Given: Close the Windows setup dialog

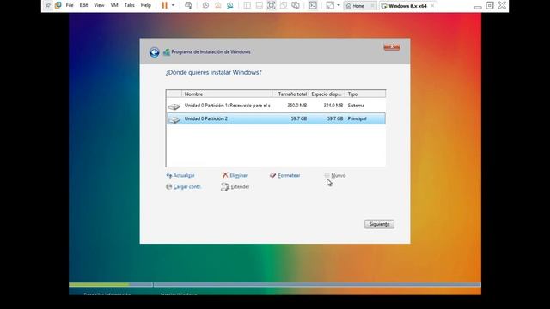Looking at the screenshot, I should 392,47.
